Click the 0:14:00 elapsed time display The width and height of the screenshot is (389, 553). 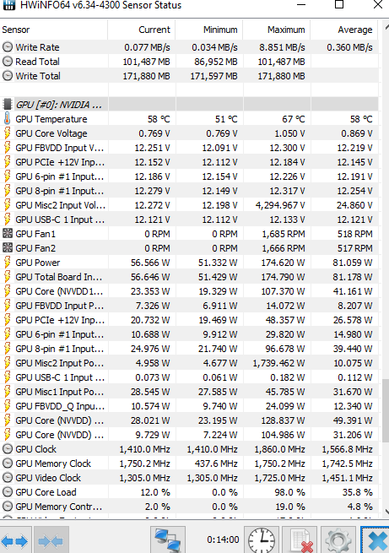[x=223, y=539]
